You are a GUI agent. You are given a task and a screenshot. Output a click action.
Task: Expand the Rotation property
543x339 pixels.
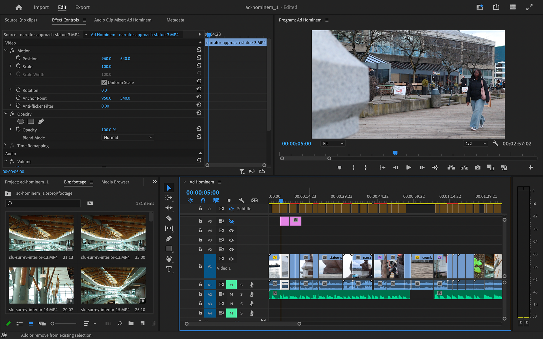tap(10, 90)
